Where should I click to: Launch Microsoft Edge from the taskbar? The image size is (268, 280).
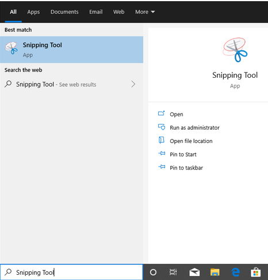point(235,272)
